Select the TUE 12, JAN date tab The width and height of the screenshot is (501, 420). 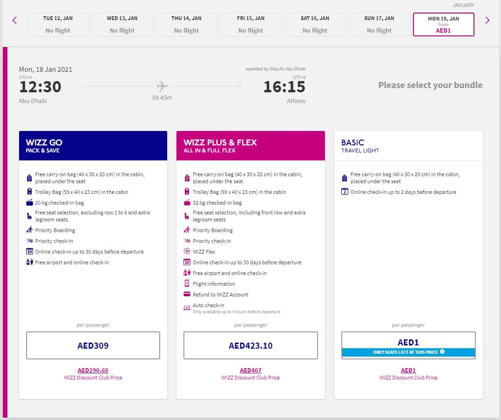pos(58,24)
